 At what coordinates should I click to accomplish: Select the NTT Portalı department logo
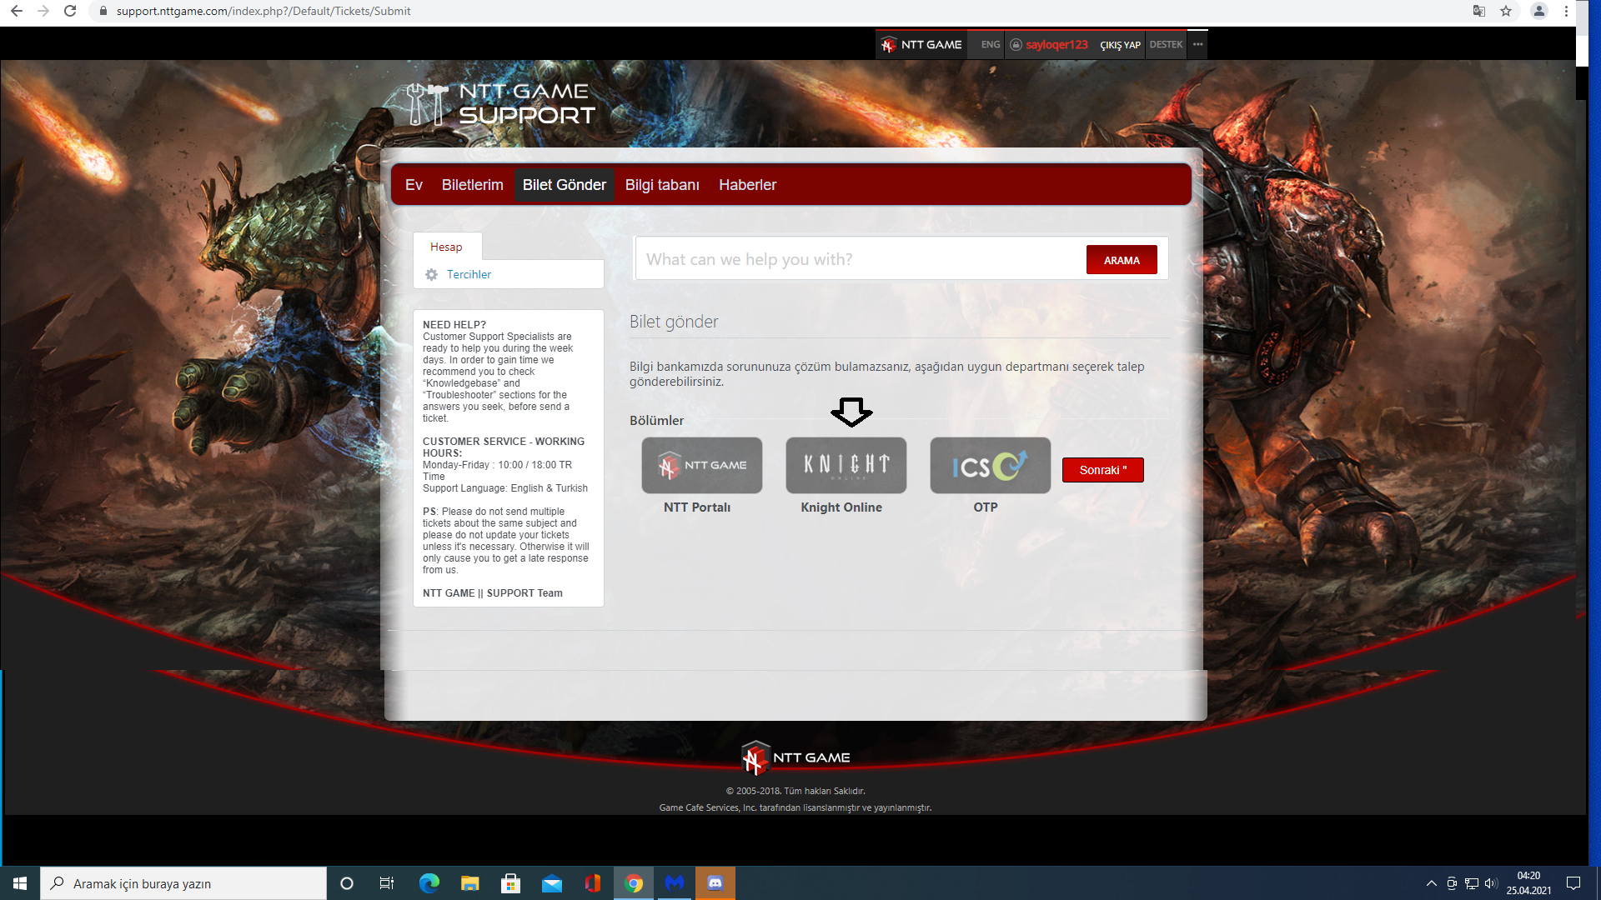pyautogui.click(x=702, y=465)
